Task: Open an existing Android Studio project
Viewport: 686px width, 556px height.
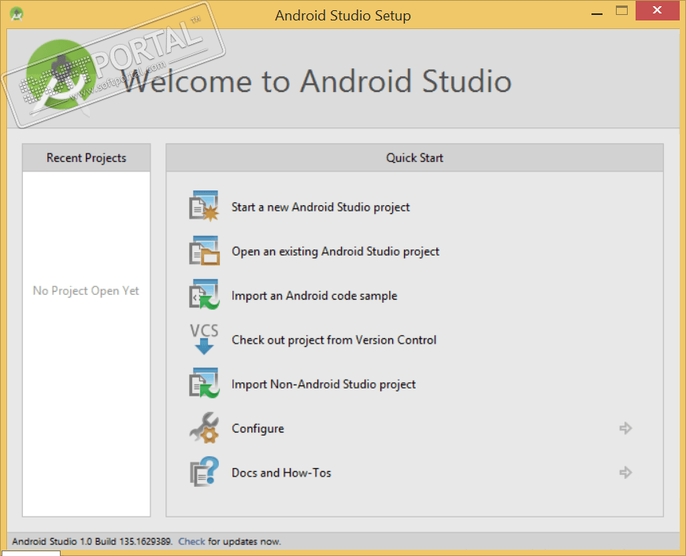Action: pos(336,252)
